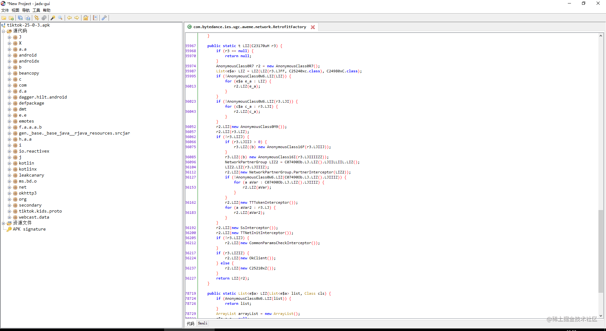Open the 导航 menu
606x331 pixels.
[x=26, y=10]
